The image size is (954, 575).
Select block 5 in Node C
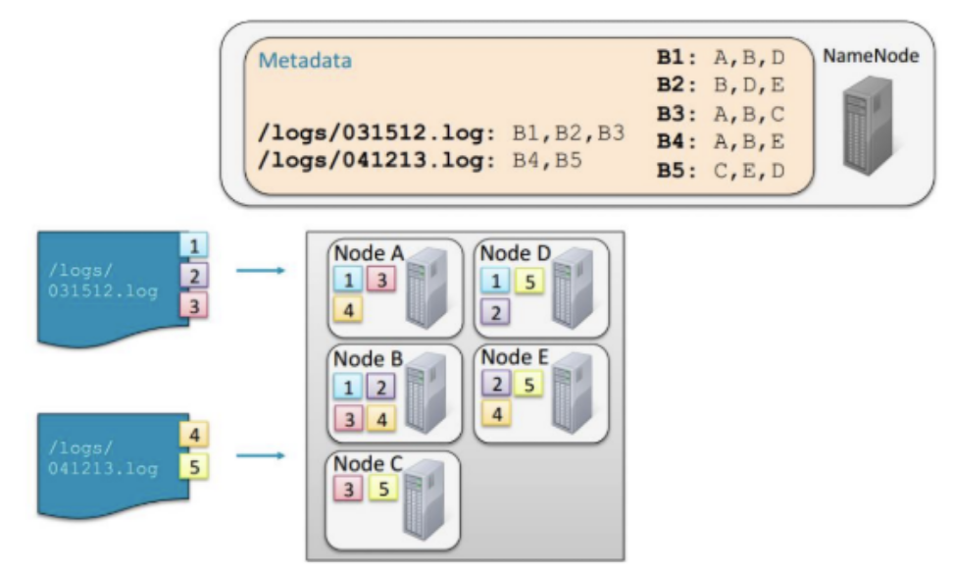pyautogui.click(x=382, y=488)
